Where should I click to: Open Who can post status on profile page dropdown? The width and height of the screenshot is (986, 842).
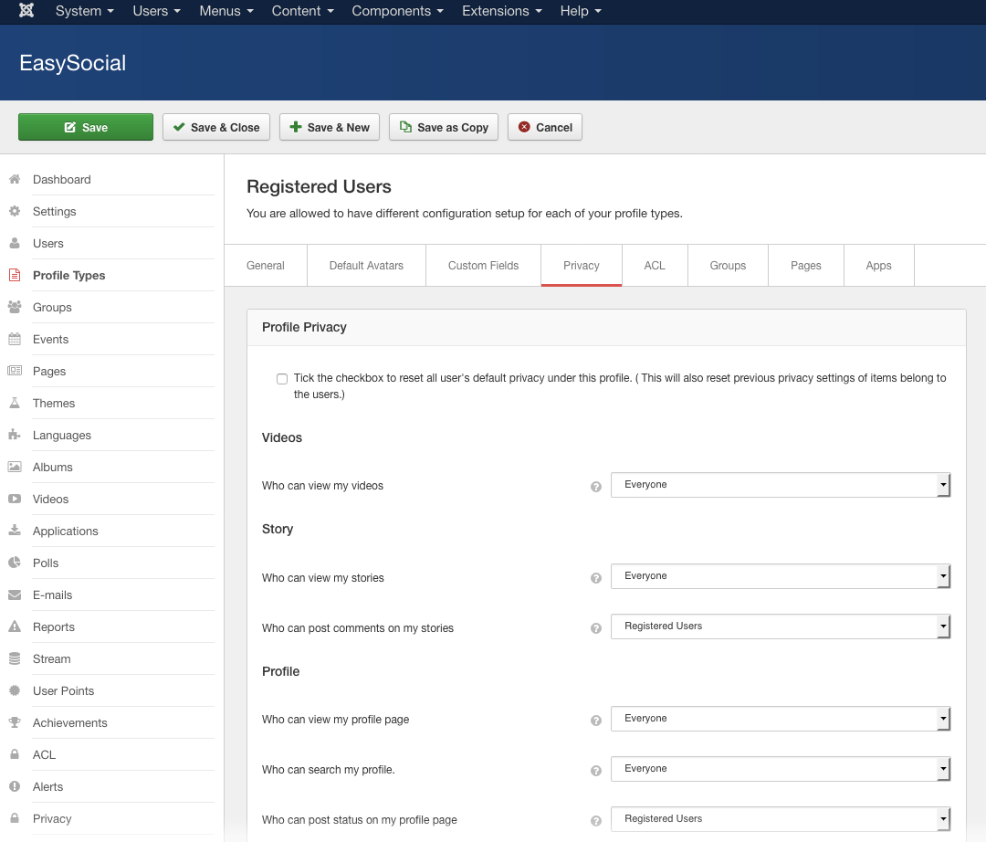781,819
